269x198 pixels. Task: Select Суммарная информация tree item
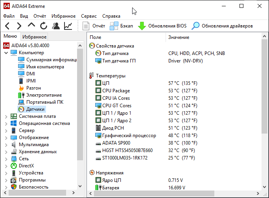click(52, 60)
